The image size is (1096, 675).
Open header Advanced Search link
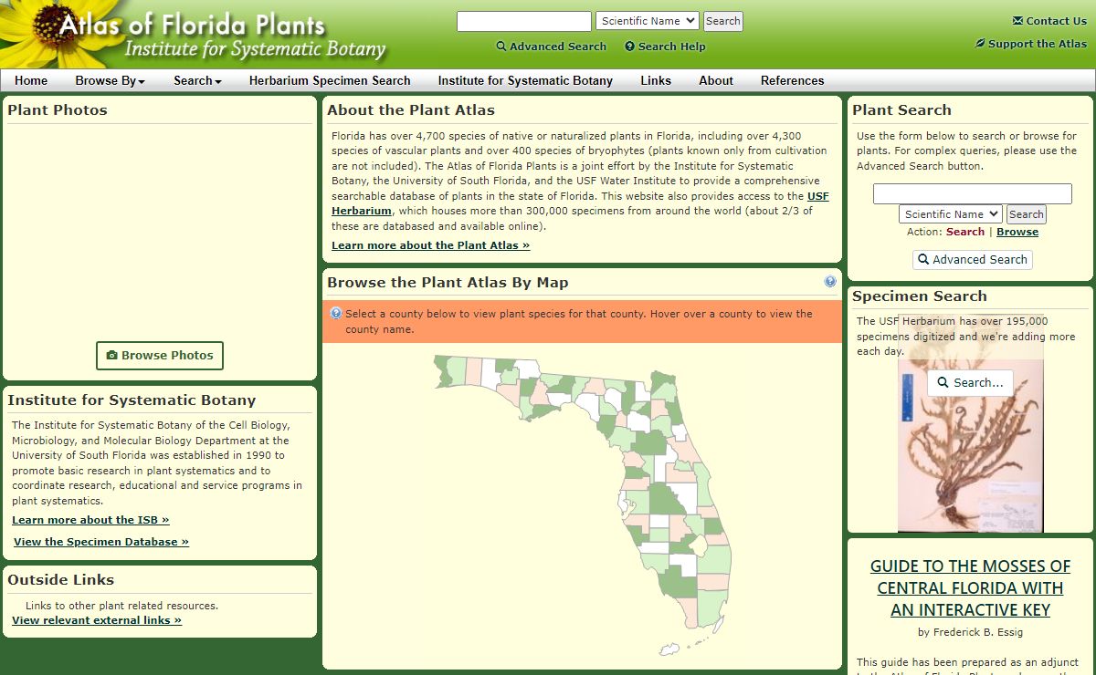tap(552, 47)
